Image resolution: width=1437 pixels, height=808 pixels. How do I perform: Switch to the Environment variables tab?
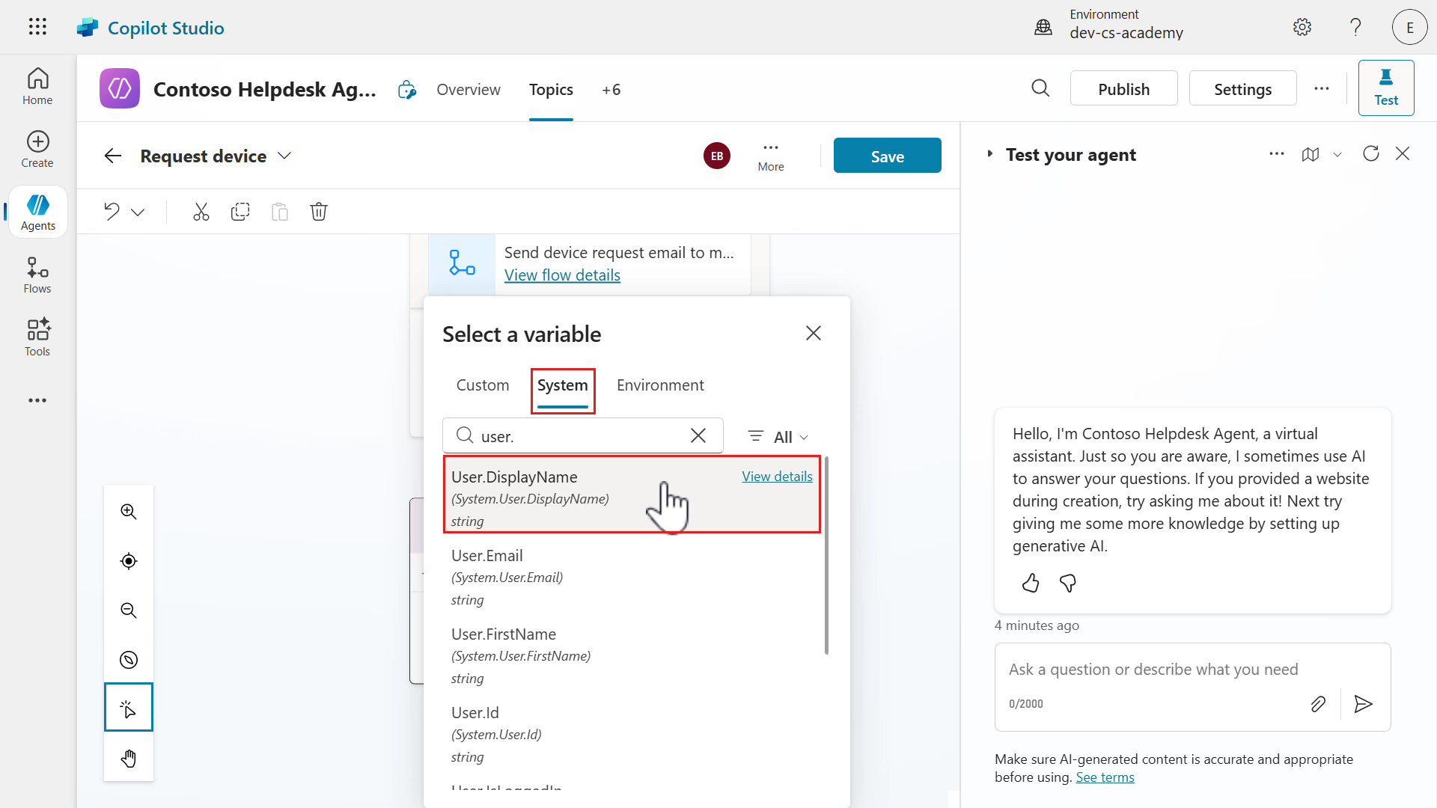click(x=660, y=385)
